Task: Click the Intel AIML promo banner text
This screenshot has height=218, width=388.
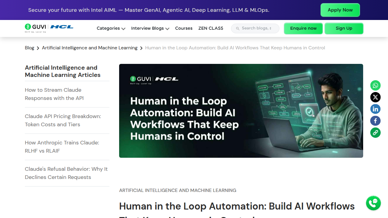Action: (149, 10)
